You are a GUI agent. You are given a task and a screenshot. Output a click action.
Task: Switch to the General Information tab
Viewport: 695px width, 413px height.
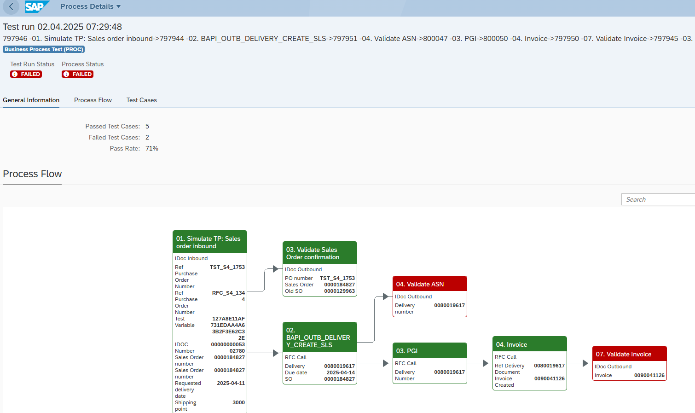click(x=31, y=100)
